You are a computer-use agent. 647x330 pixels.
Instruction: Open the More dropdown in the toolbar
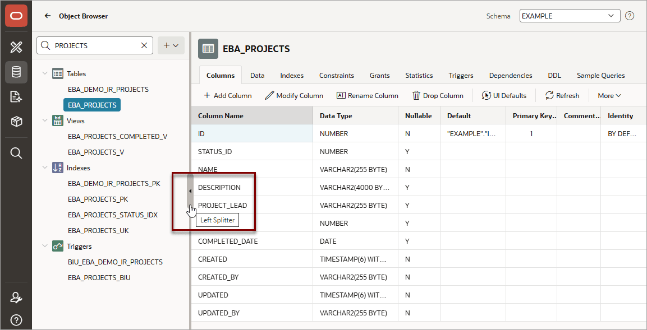pyautogui.click(x=609, y=96)
